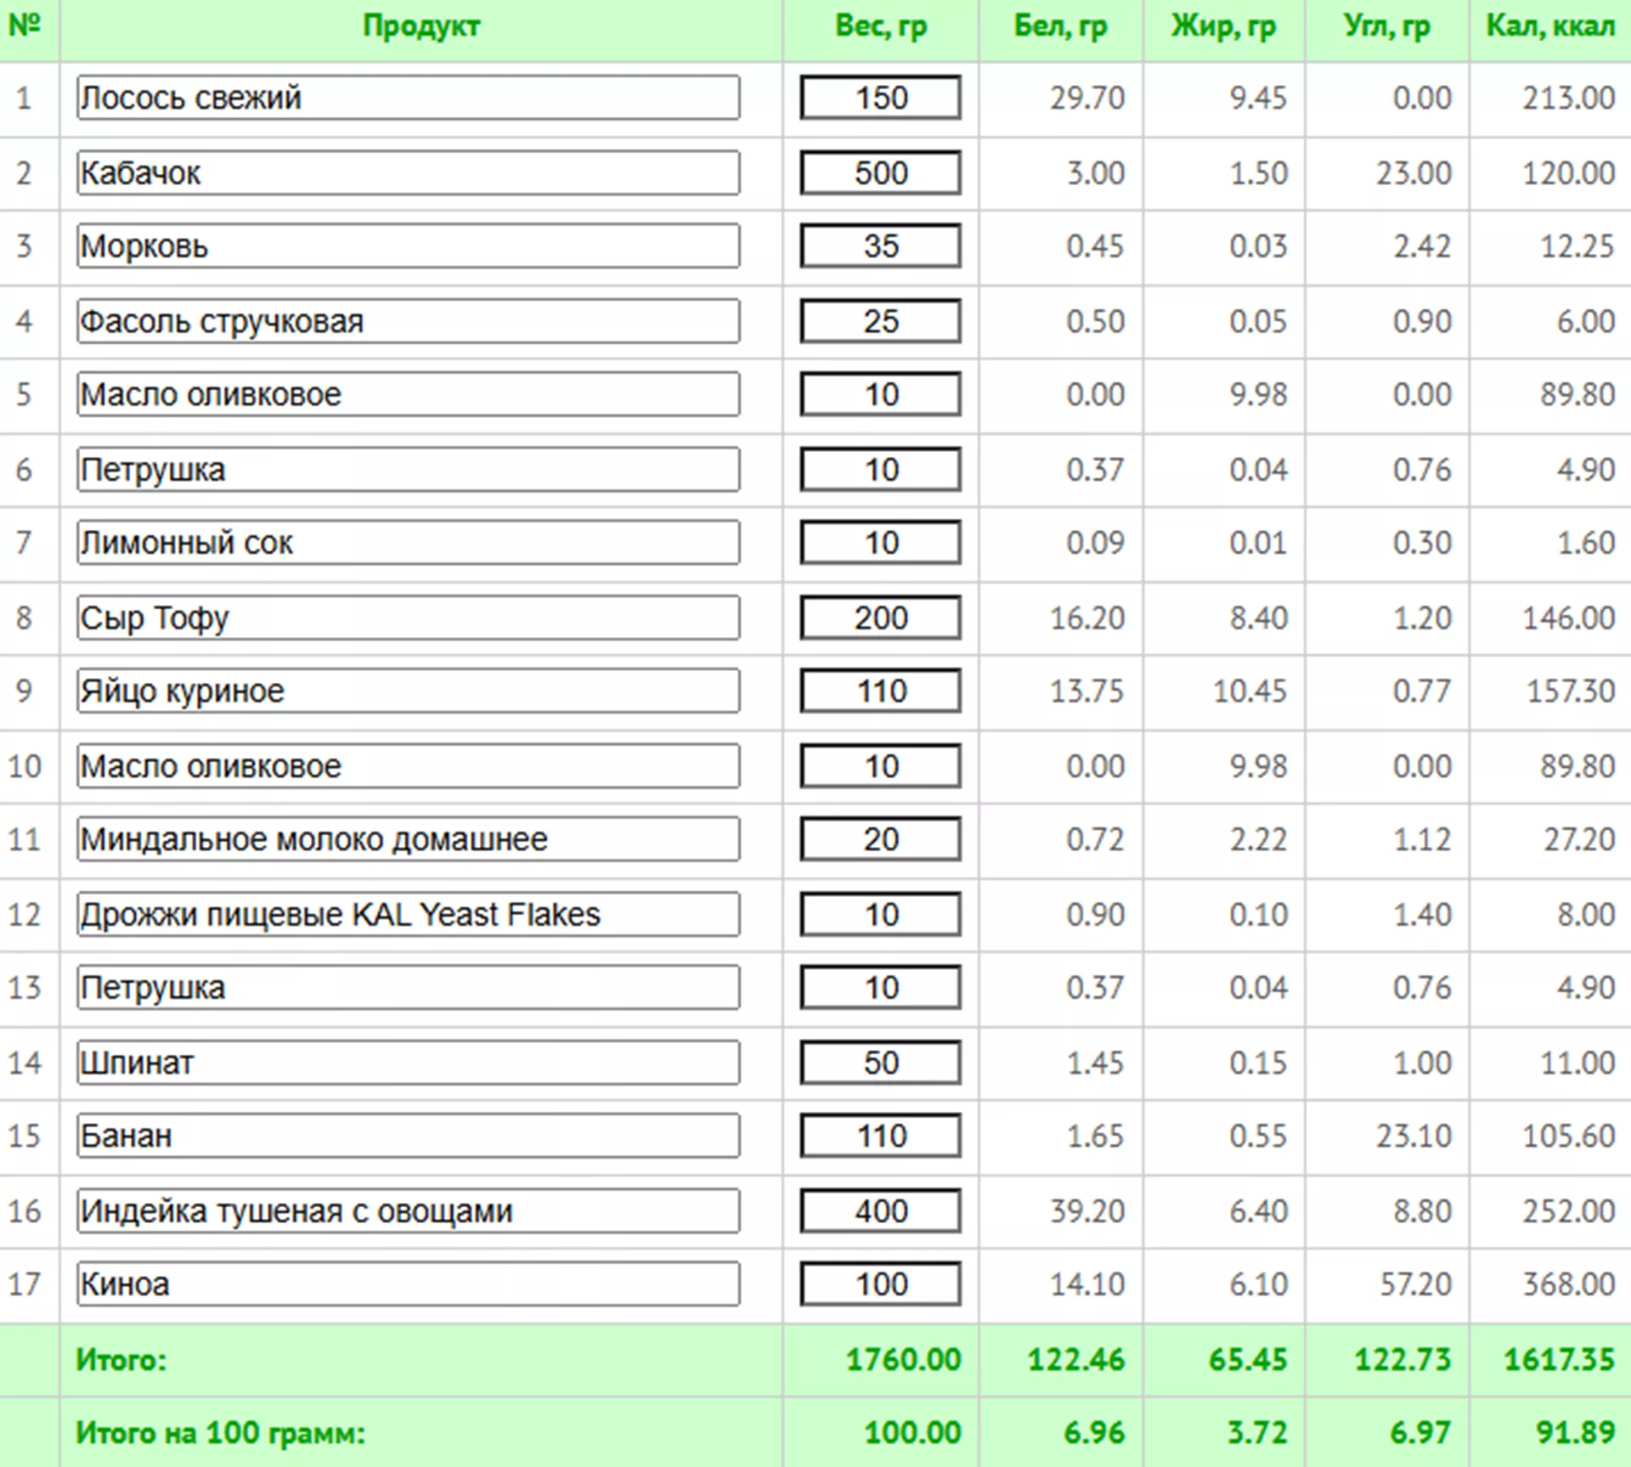Click Индейка тушеная с овощами field
This screenshot has height=1467, width=1631.
click(x=408, y=1210)
